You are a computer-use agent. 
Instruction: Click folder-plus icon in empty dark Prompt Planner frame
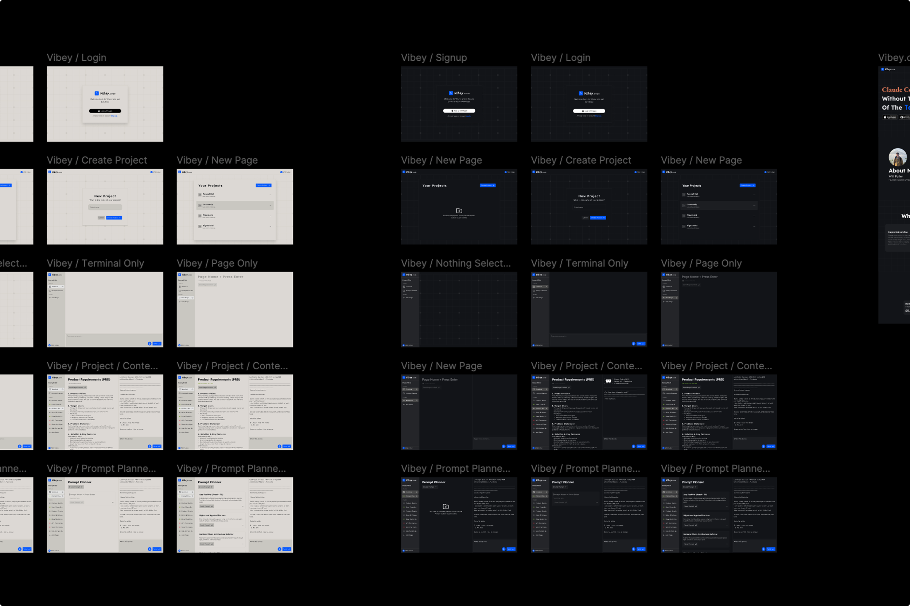[x=446, y=506]
